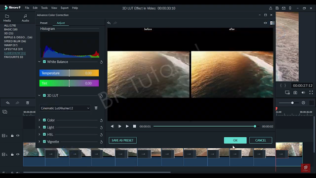Click the save project icon

277,8
